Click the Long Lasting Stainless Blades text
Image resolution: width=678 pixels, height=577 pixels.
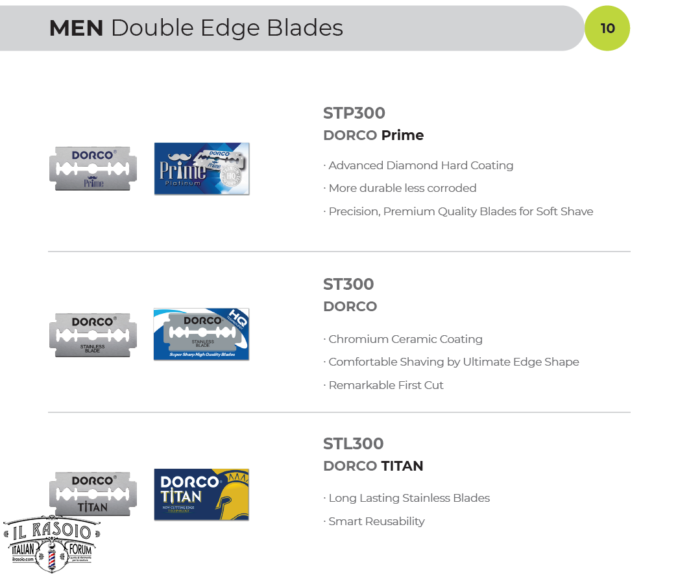(x=409, y=498)
